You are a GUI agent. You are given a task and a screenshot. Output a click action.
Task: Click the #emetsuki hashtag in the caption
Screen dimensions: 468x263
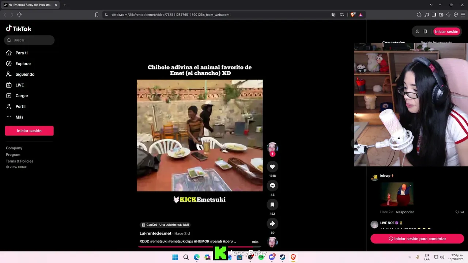[159, 241]
